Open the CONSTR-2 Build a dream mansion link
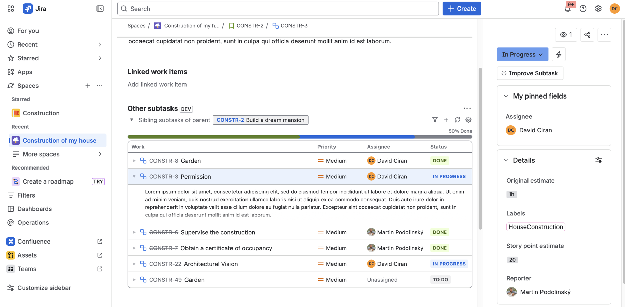625x307 pixels. coord(261,120)
